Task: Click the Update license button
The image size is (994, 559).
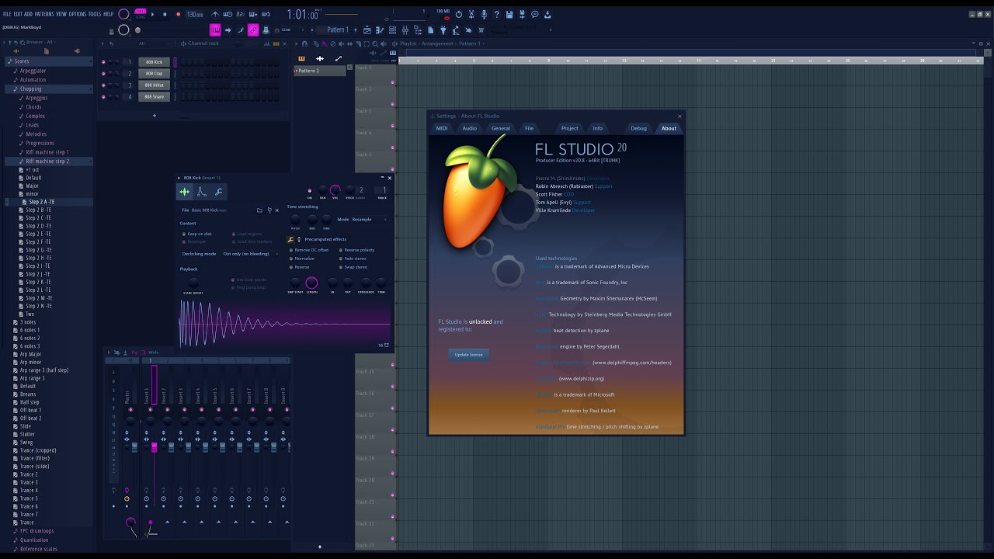Action: 468,354
